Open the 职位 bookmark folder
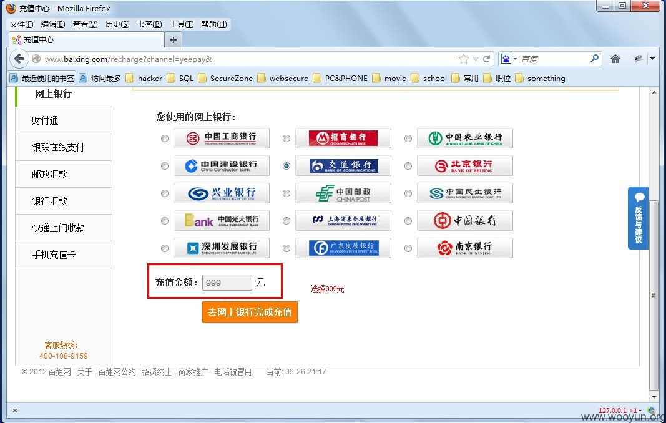The width and height of the screenshot is (666, 423). point(497,78)
